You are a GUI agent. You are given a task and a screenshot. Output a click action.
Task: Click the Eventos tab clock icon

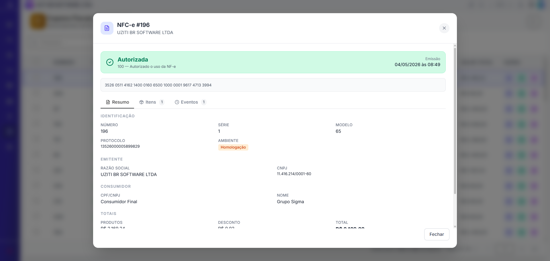tap(177, 102)
